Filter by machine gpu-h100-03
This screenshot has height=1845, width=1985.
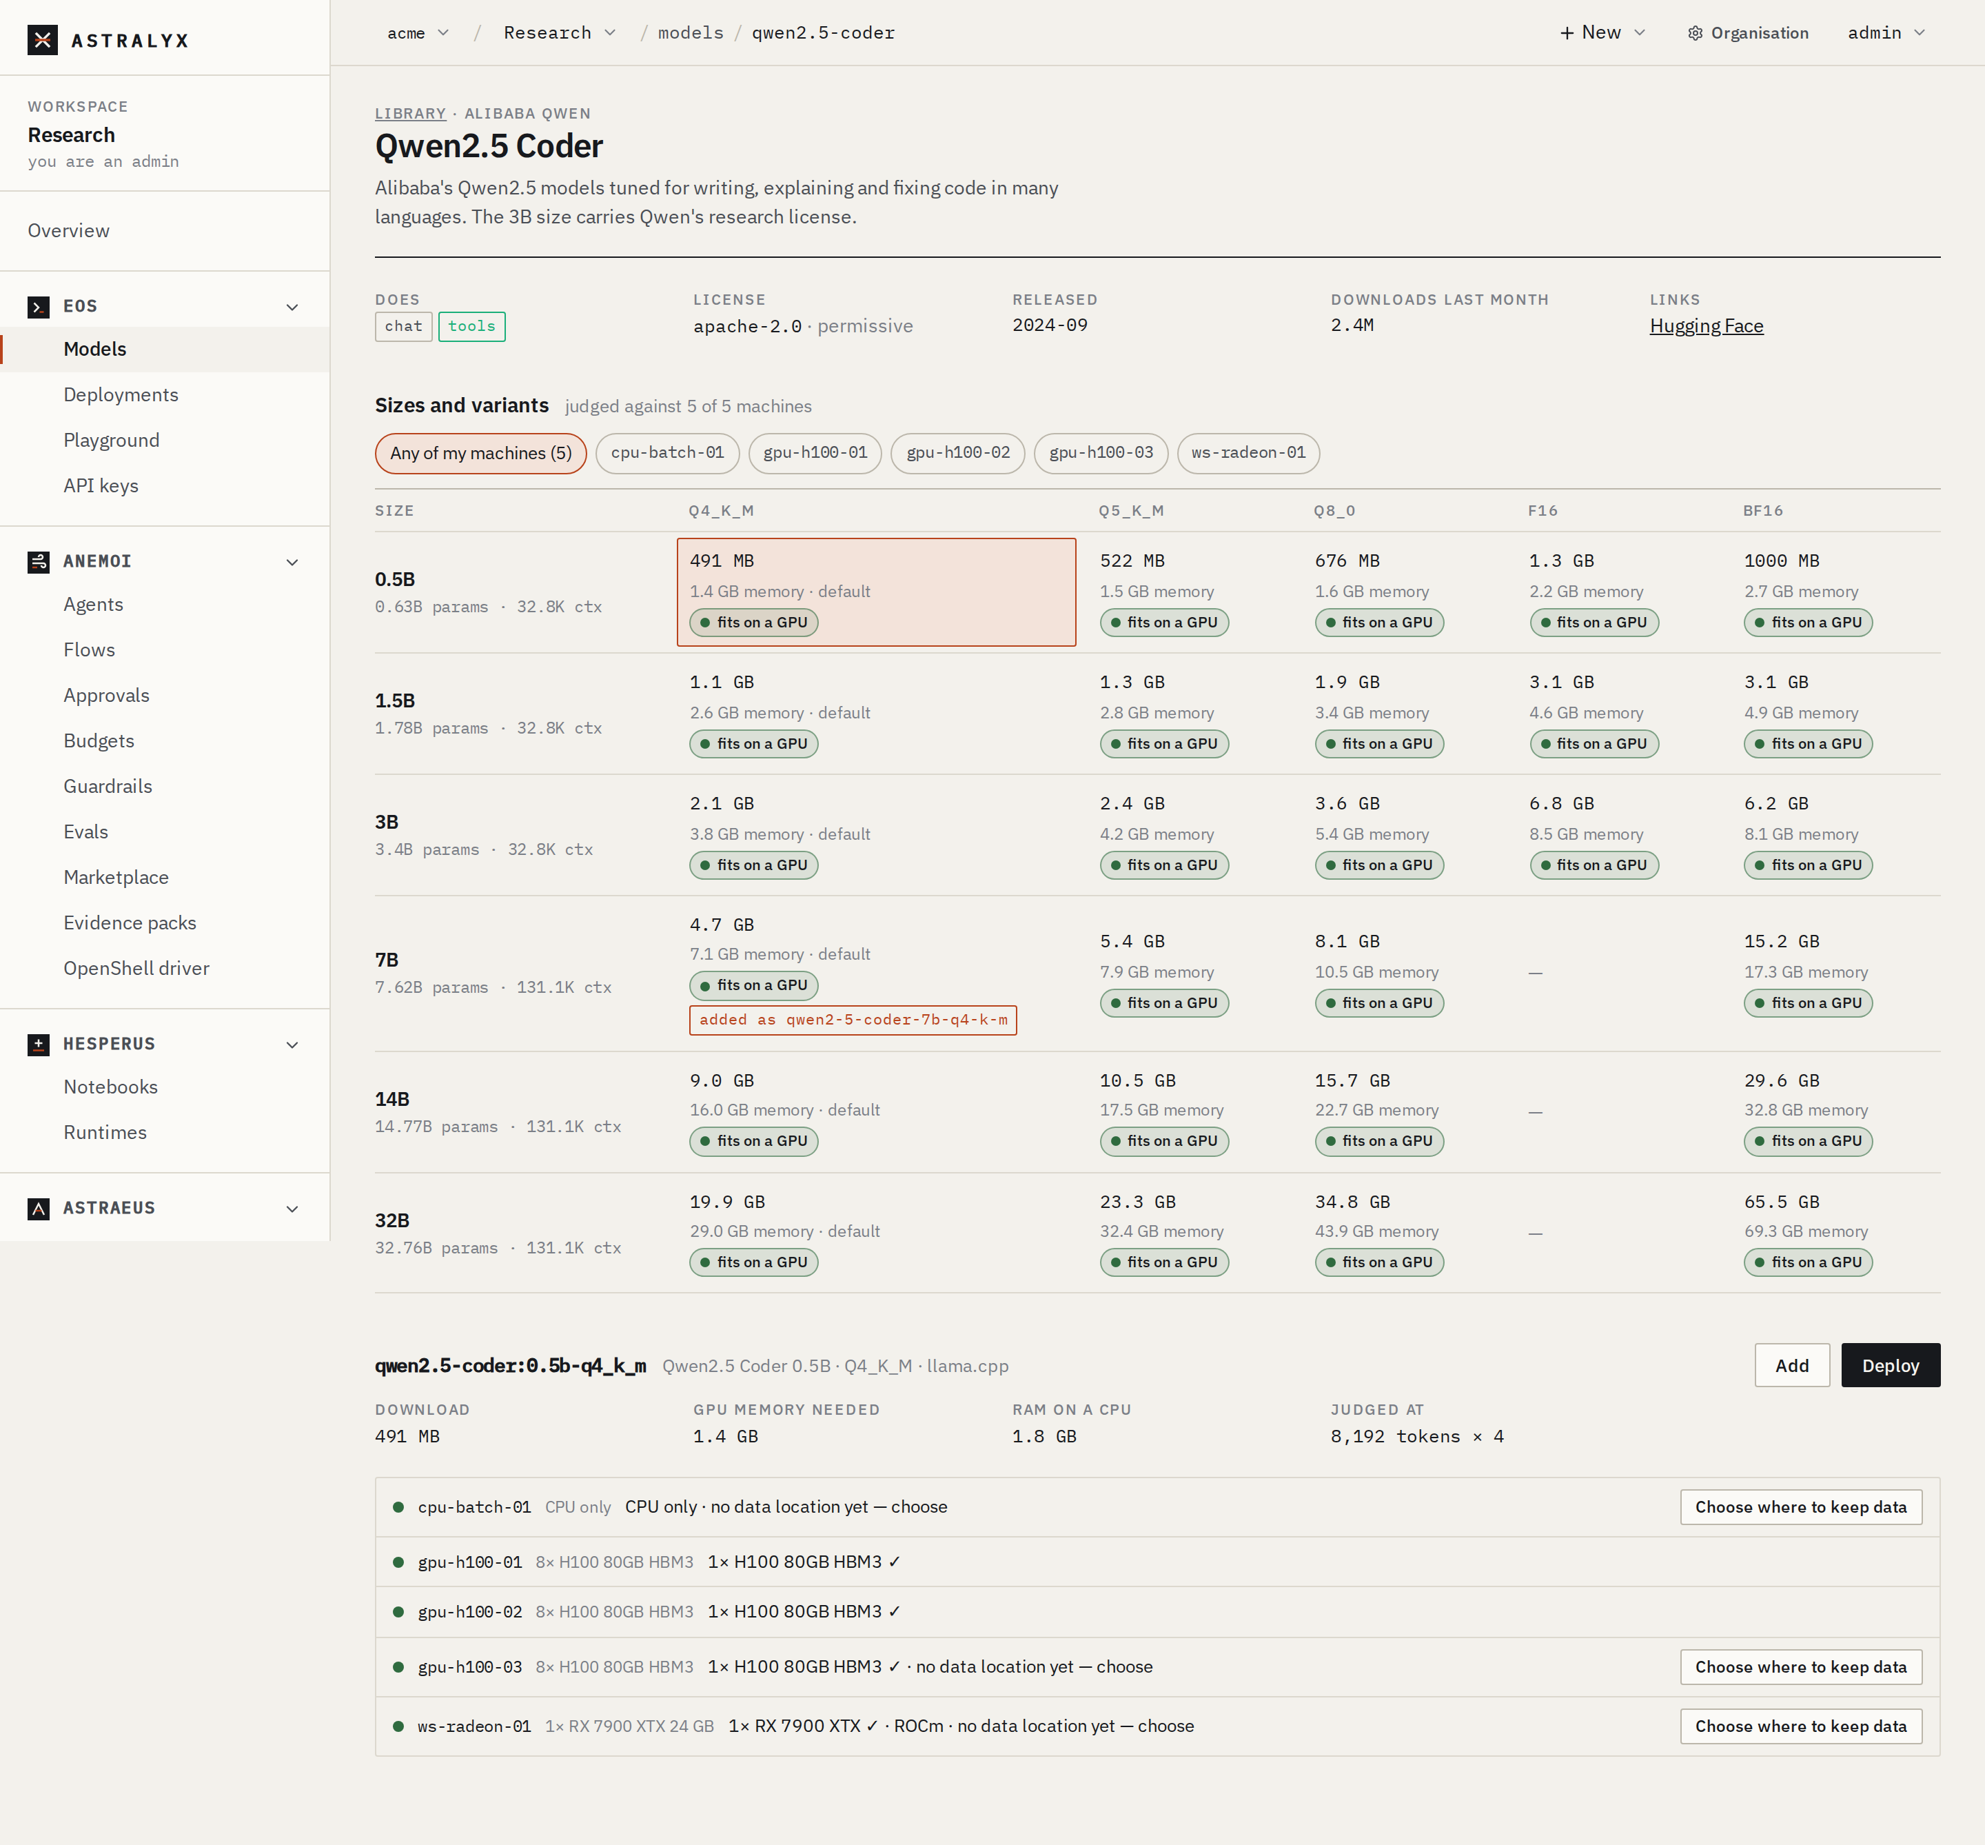(1101, 453)
